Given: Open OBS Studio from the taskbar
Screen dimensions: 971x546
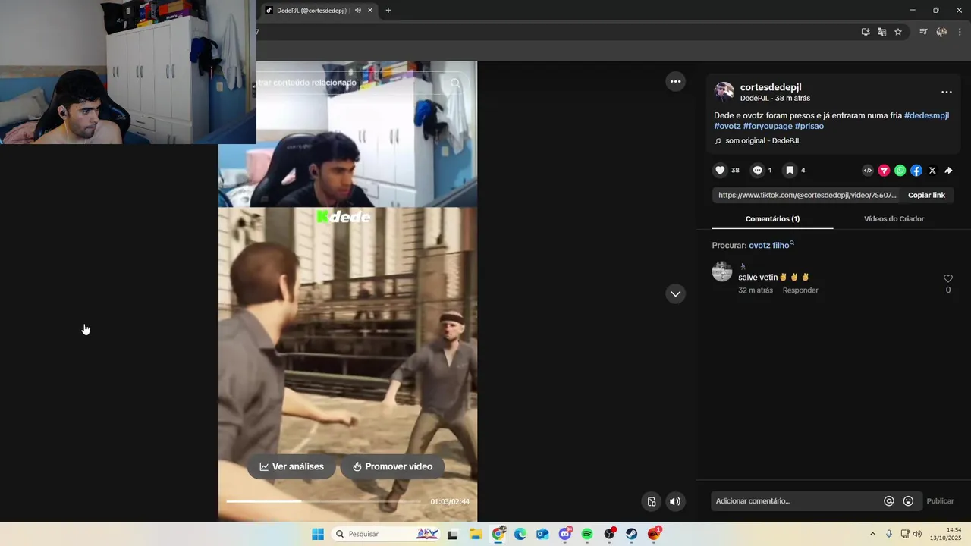Looking at the screenshot, I should click(x=609, y=534).
